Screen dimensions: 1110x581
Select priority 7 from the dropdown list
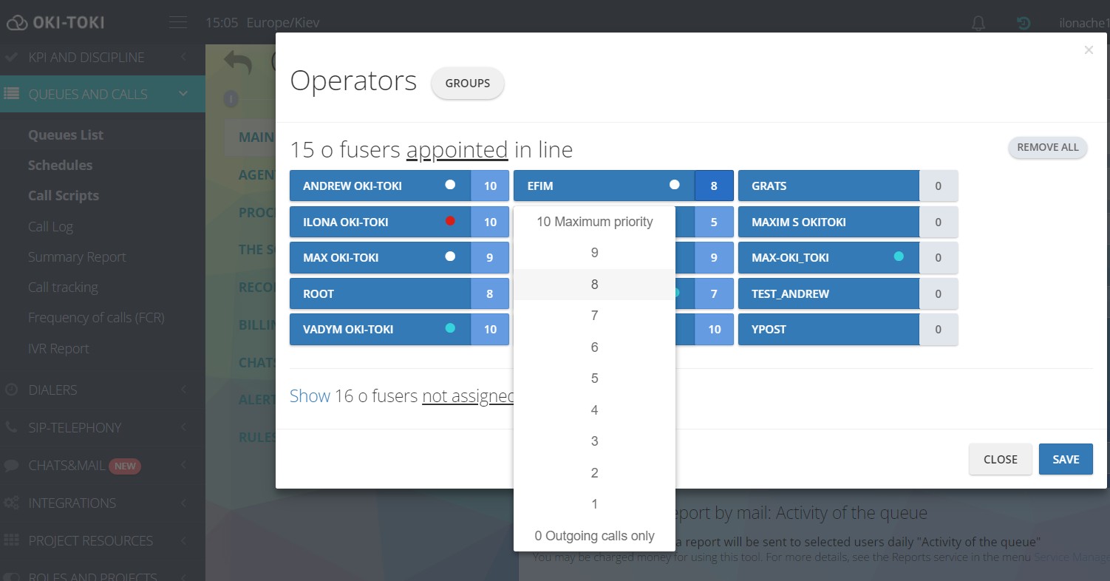point(594,316)
